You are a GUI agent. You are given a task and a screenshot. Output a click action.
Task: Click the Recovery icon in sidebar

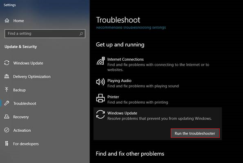point(7,117)
